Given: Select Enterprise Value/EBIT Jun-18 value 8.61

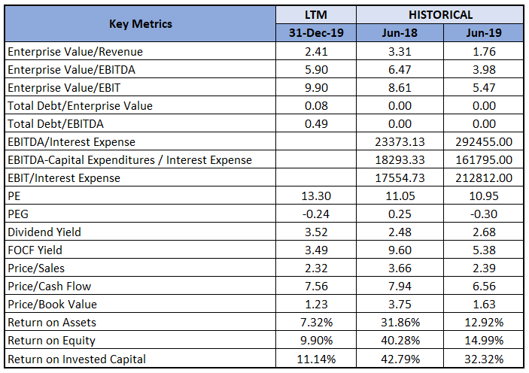Looking at the screenshot, I should [x=400, y=88].
